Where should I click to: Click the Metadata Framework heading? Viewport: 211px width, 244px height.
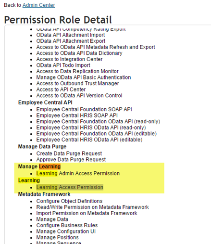coord(44,194)
